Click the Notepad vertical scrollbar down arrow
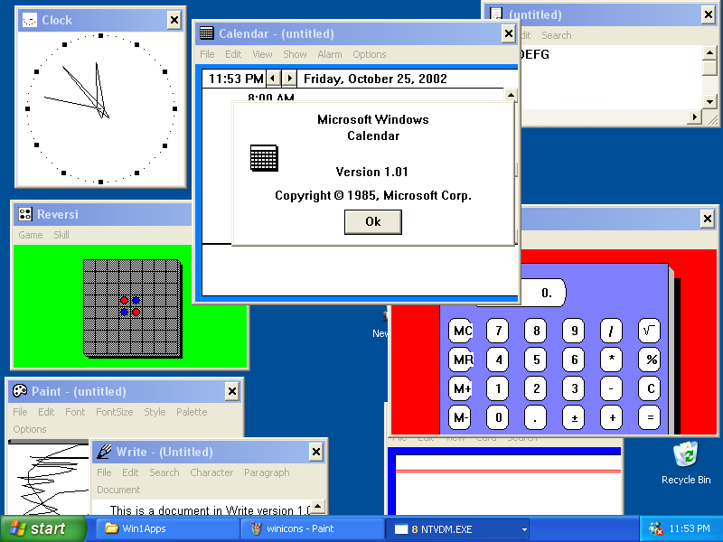723x542 pixels. coord(710,101)
